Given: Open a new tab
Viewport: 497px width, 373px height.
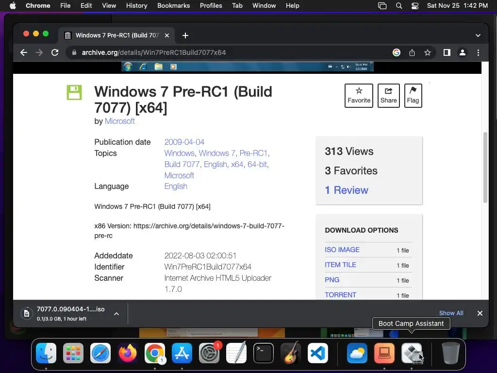Looking at the screenshot, I should 185,35.
